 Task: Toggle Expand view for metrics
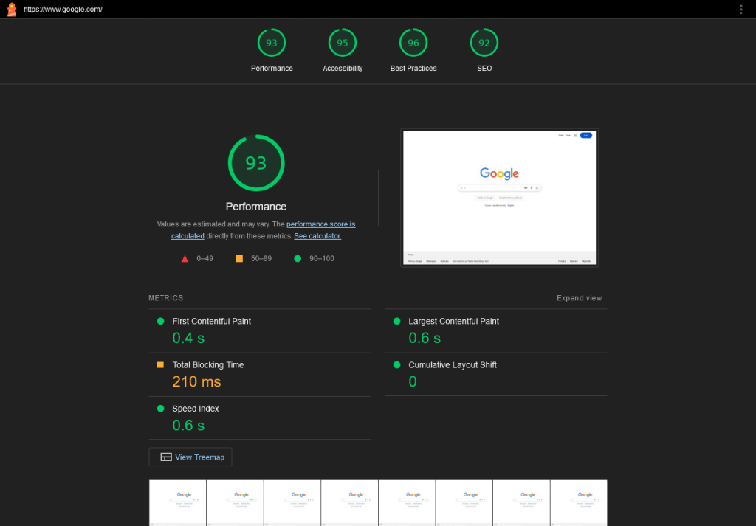click(x=579, y=298)
